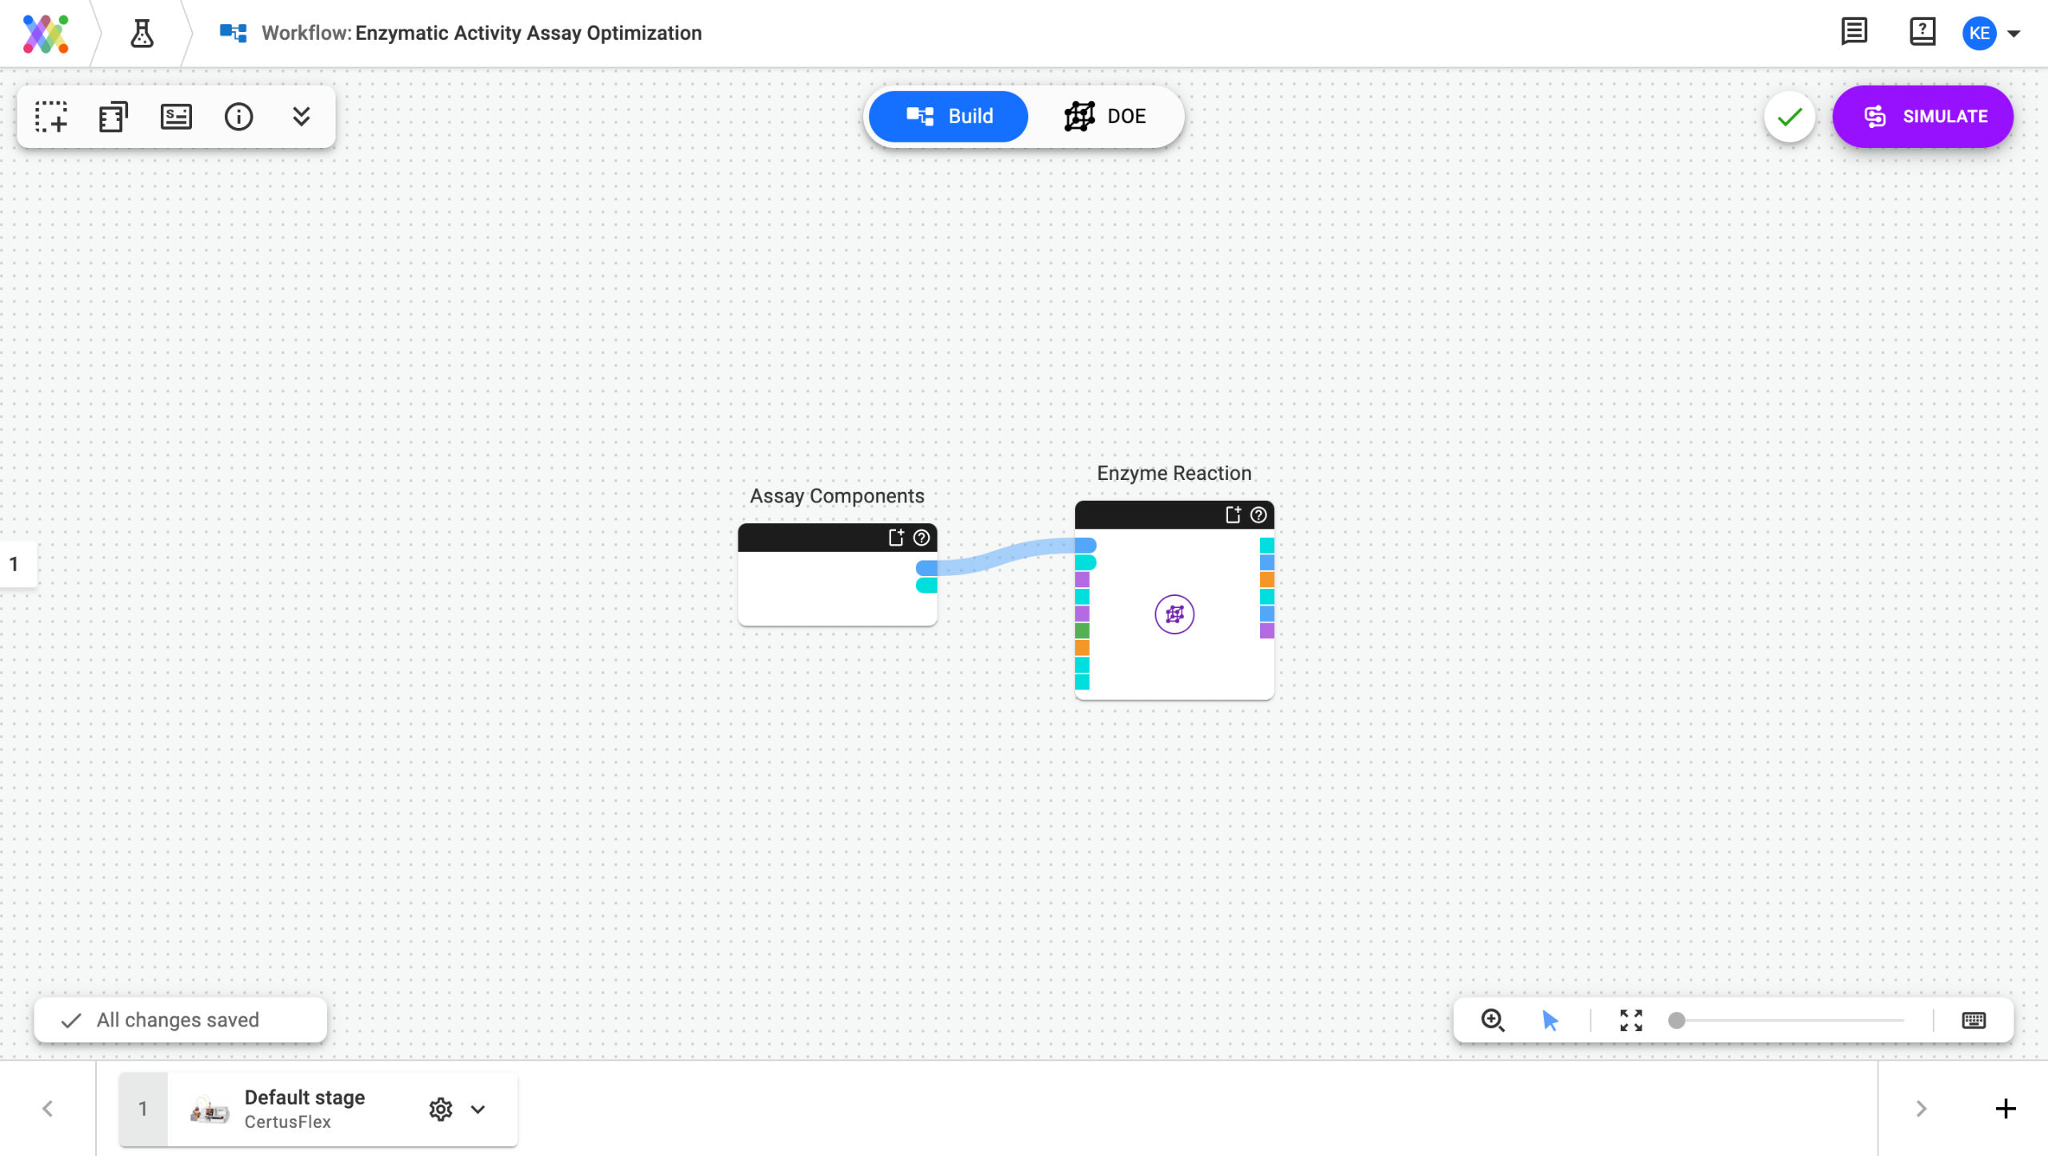The height and width of the screenshot is (1156, 2048).
Task: Expand Default stage chevron dropdown
Action: click(478, 1109)
